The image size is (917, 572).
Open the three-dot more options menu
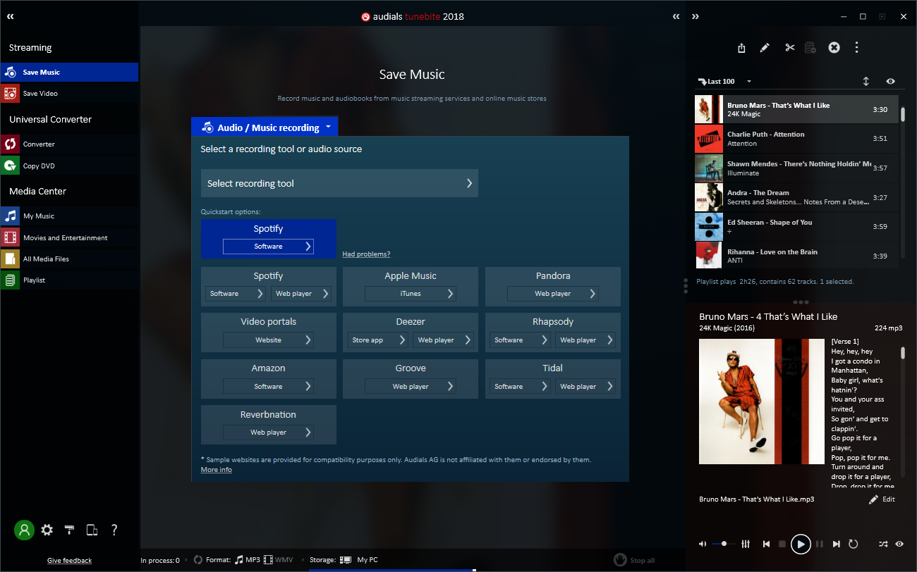pos(856,47)
